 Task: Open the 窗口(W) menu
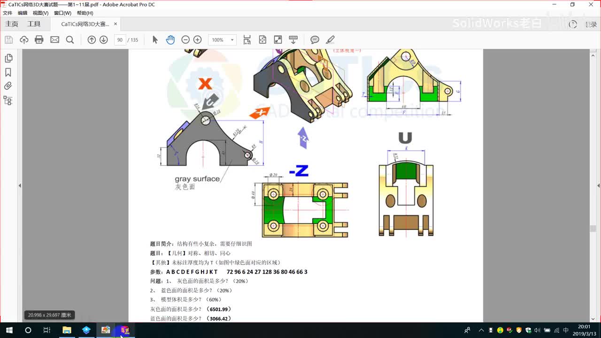coord(62,13)
